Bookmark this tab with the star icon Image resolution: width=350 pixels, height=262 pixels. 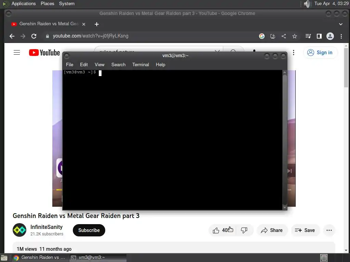(295, 36)
